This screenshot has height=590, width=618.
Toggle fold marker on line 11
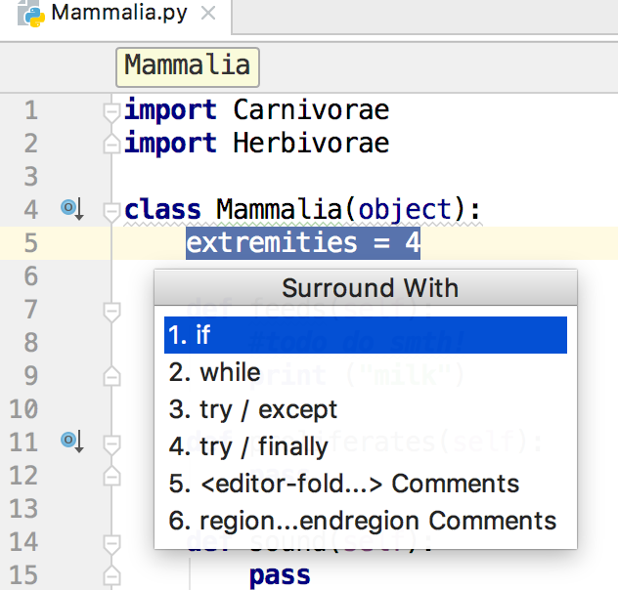point(111,442)
